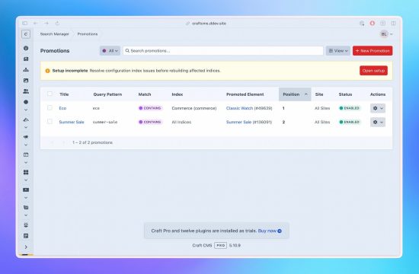Image resolution: width=419 pixels, height=274 pixels.
Task: Click the BL user avatar
Action: tap(384, 34)
